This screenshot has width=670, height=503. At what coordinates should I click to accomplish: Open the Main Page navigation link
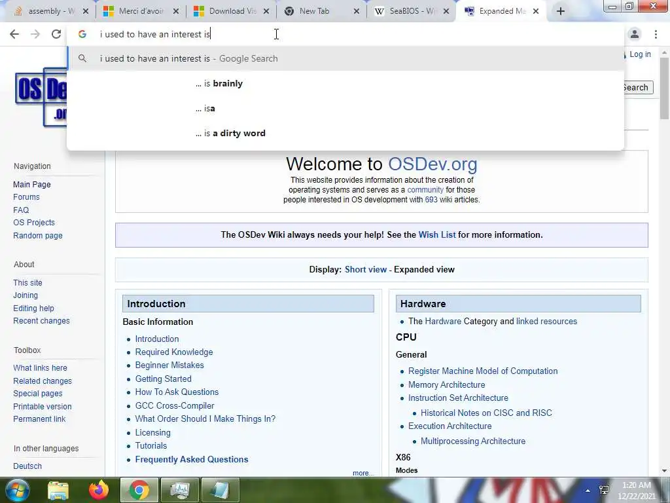31,184
